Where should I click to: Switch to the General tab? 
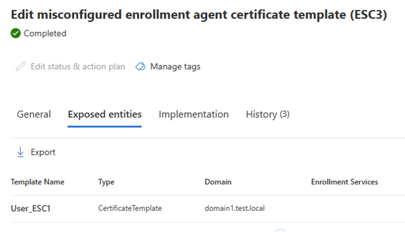[34, 115]
